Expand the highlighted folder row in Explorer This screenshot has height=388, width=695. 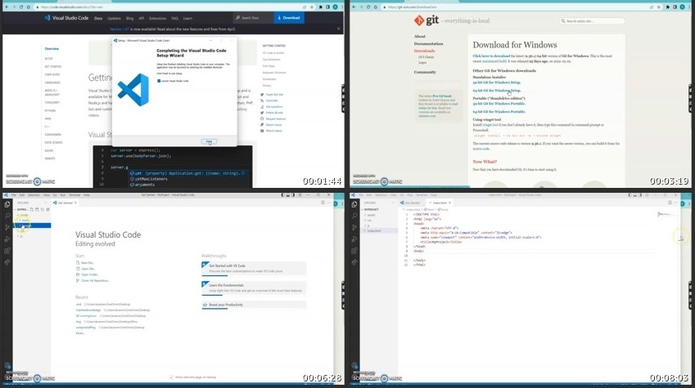coord(33,225)
